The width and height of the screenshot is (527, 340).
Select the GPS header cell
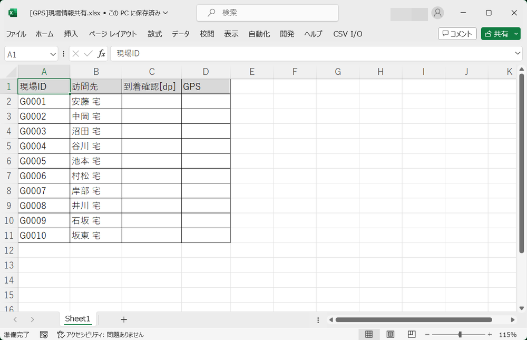click(x=206, y=86)
